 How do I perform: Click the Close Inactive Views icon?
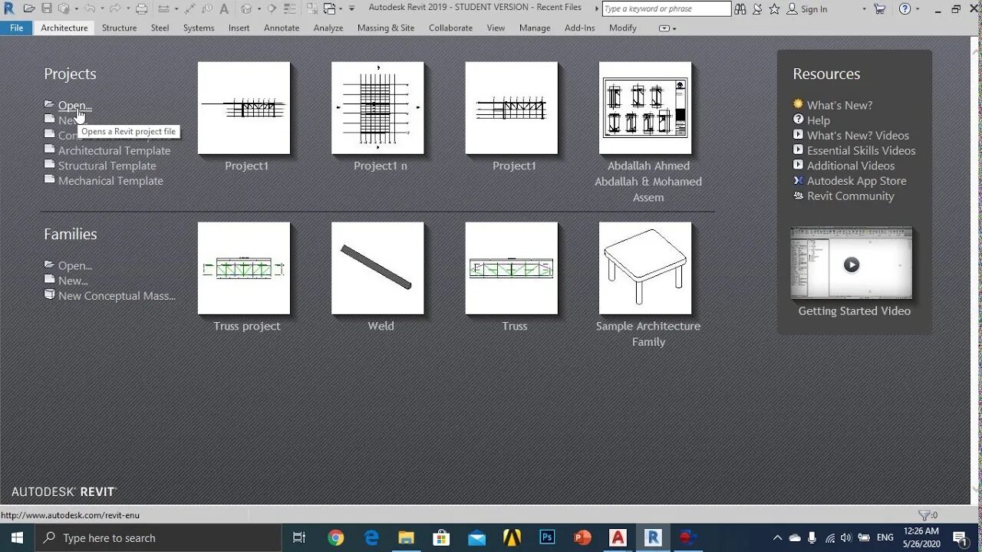click(x=311, y=8)
